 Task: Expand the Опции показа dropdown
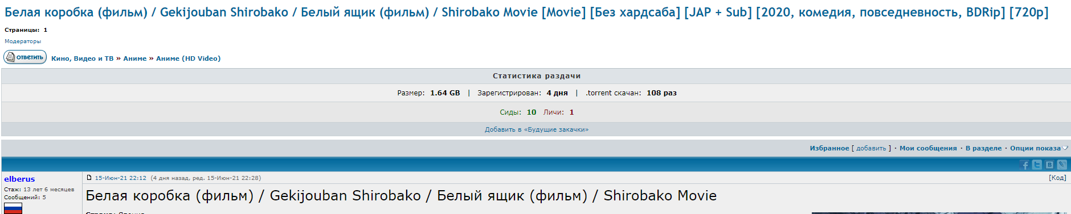pyautogui.click(x=1039, y=148)
